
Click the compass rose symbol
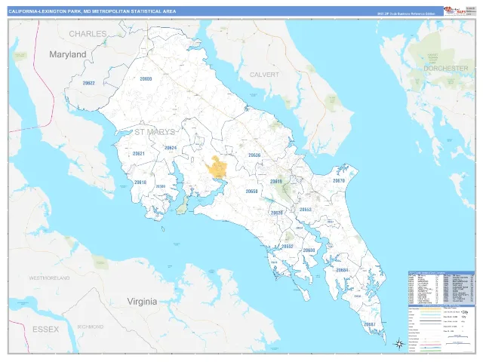(x=399, y=344)
